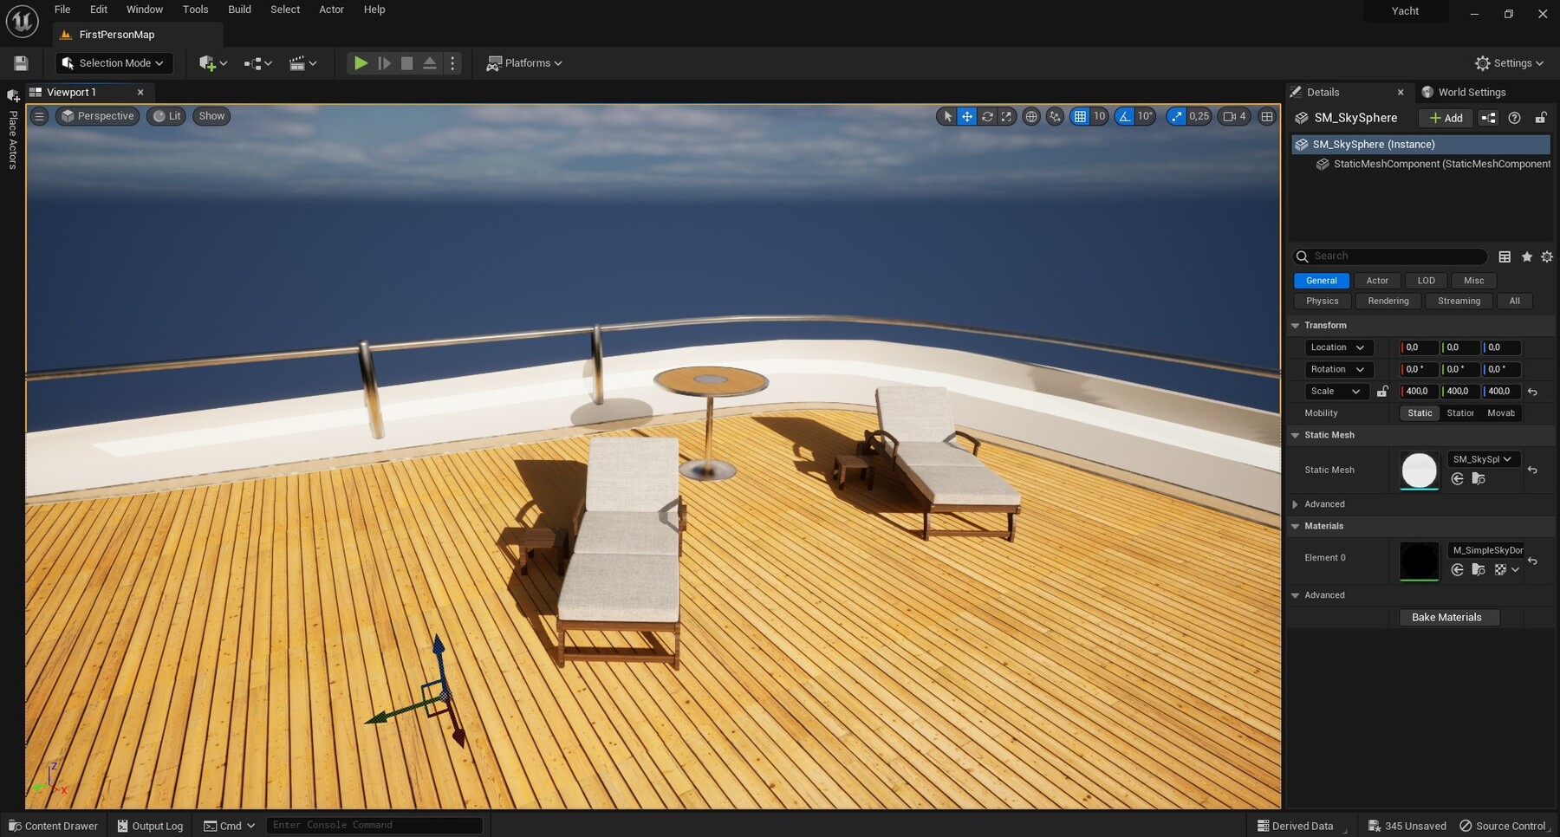Toggle surface snapping globe icon

click(1031, 116)
